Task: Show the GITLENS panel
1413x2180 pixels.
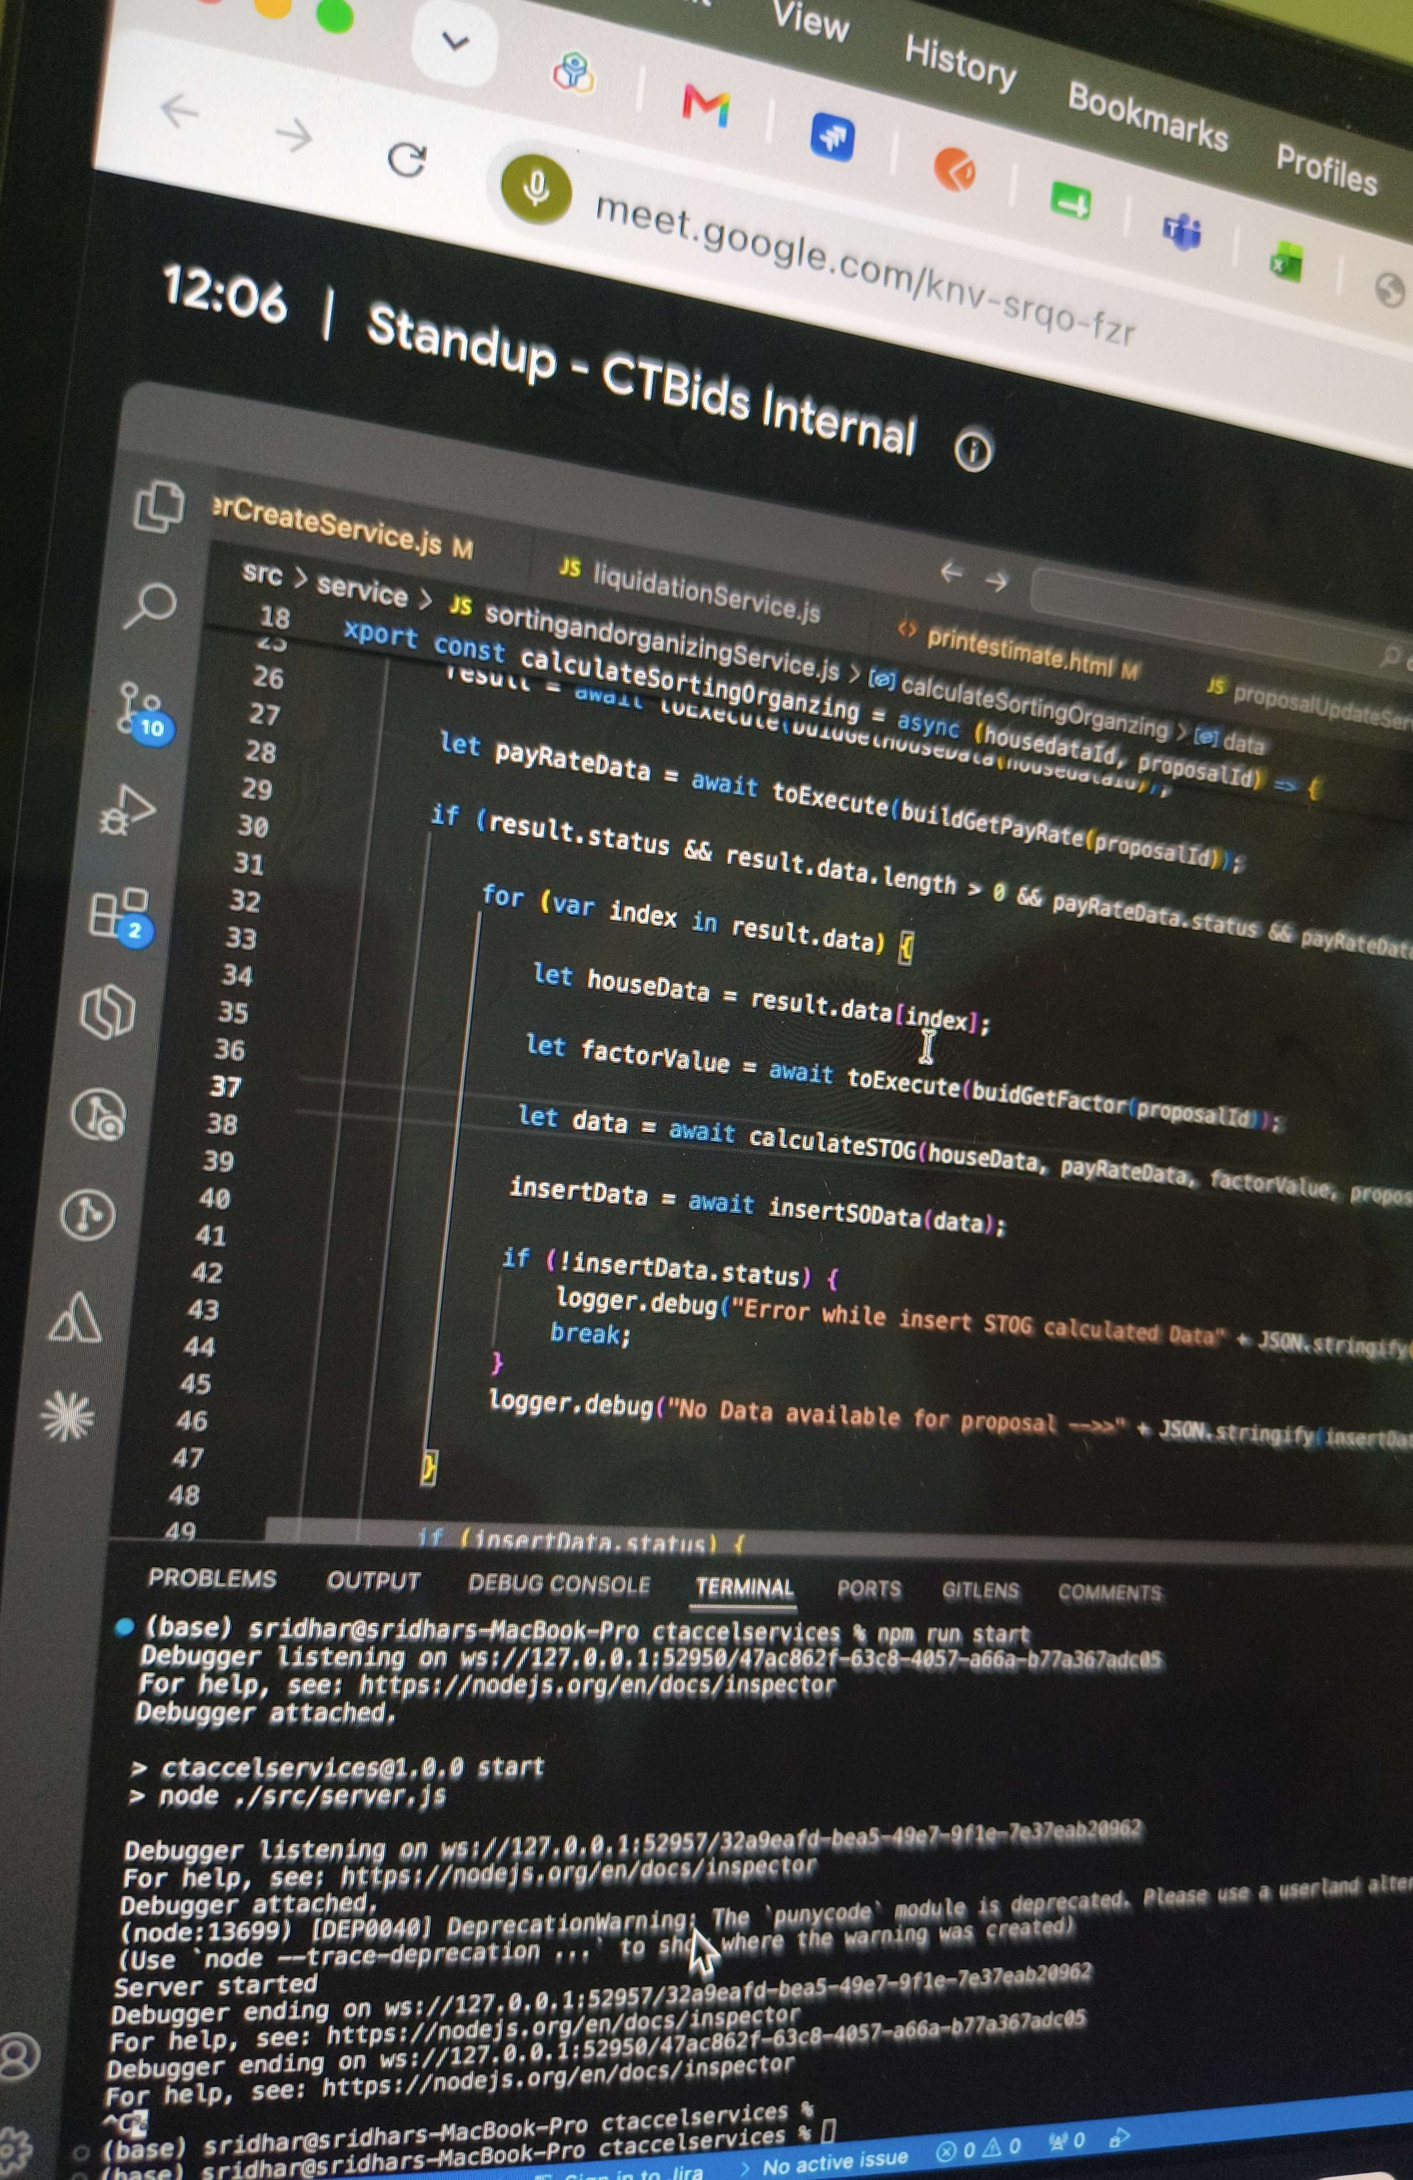Action: [981, 1591]
